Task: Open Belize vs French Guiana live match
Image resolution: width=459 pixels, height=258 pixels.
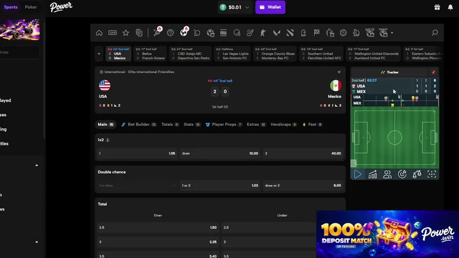Action: pyautogui.click(x=151, y=54)
